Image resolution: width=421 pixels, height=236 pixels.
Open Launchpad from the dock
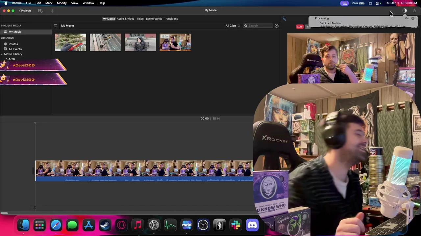(39, 225)
